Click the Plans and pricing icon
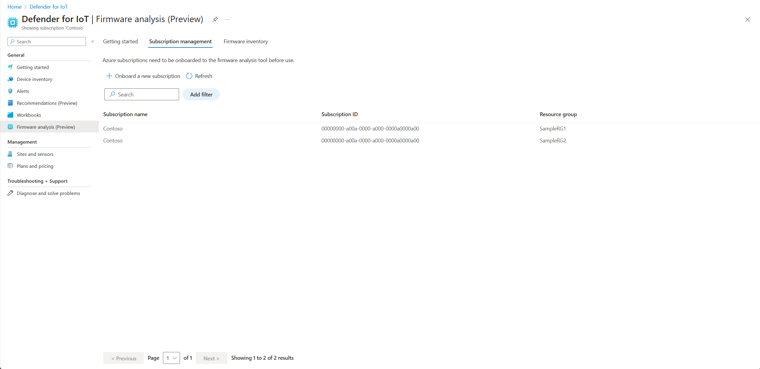This screenshot has height=369, width=760. pos(10,166)
